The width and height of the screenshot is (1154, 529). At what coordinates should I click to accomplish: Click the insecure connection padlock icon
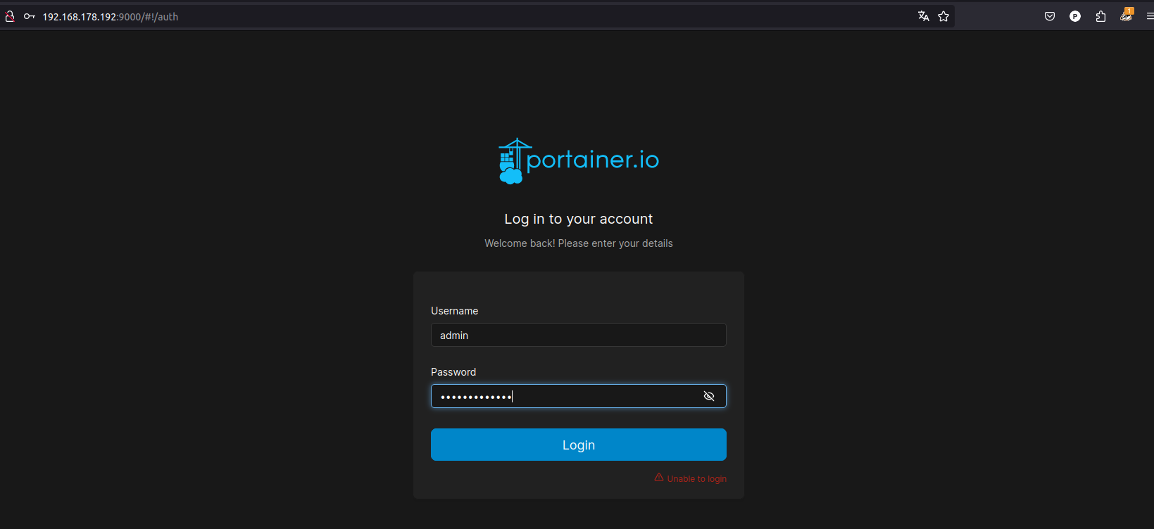[x=10, y=16]
